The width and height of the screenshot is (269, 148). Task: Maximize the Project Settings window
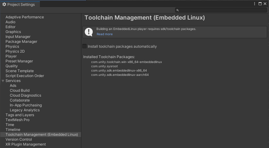coord(260,4)
